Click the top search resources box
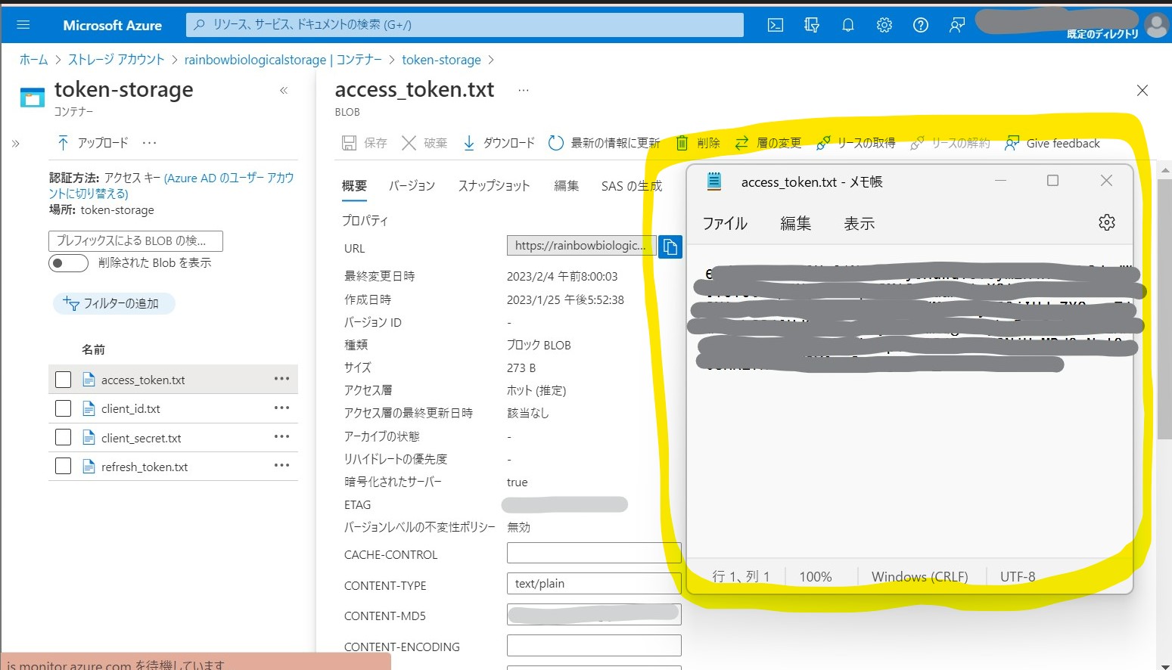Viewport: 1172px width, 670px height. point(465,25)
